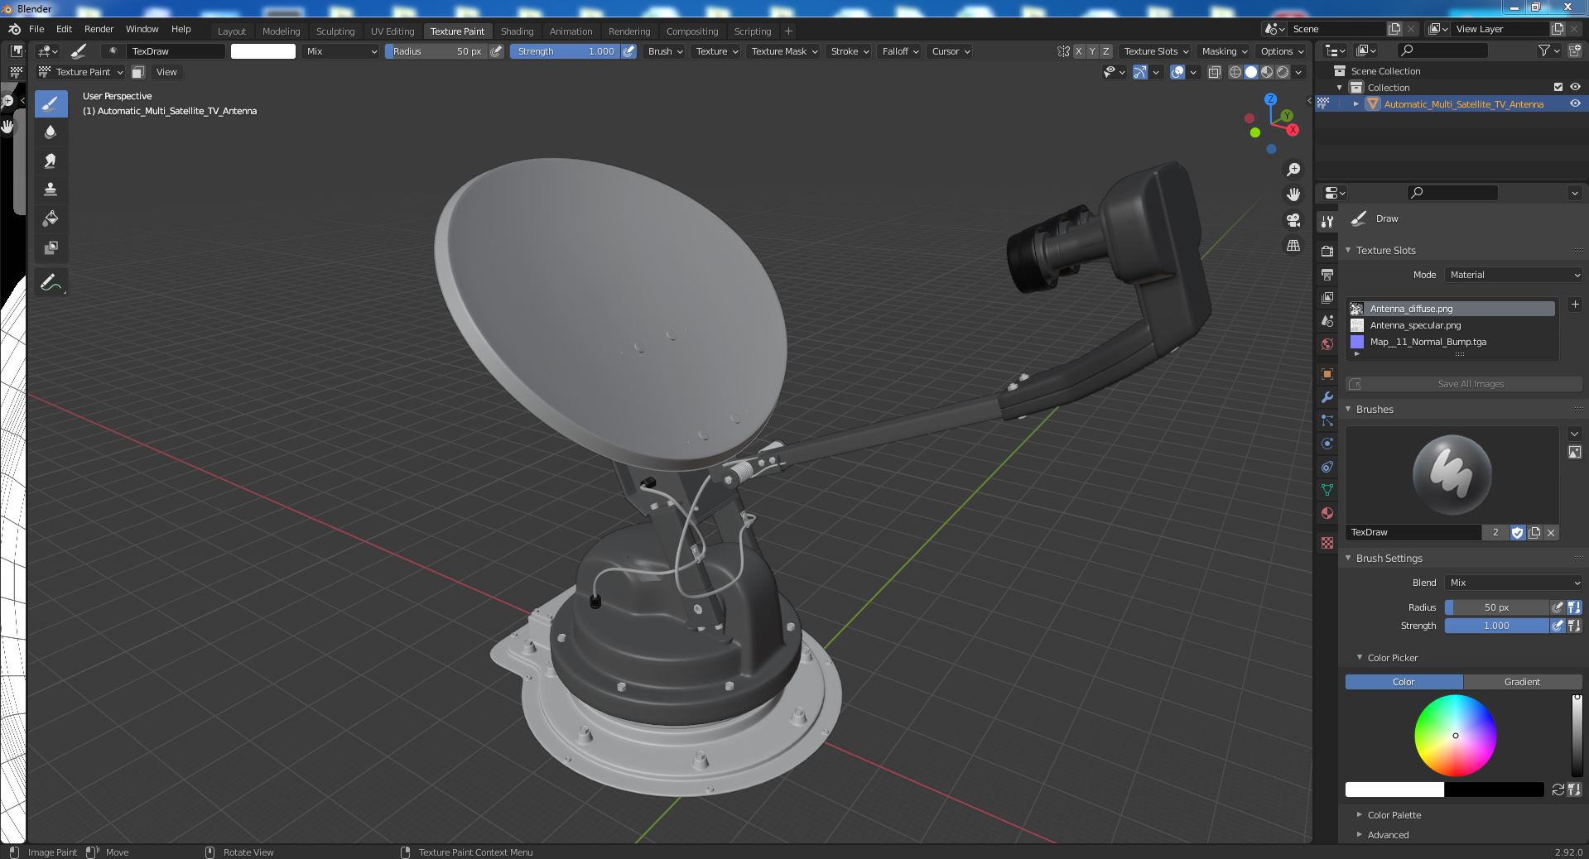Open the Scene properties tab
Screen dimensions: 1589x859
pos(1327,320)
